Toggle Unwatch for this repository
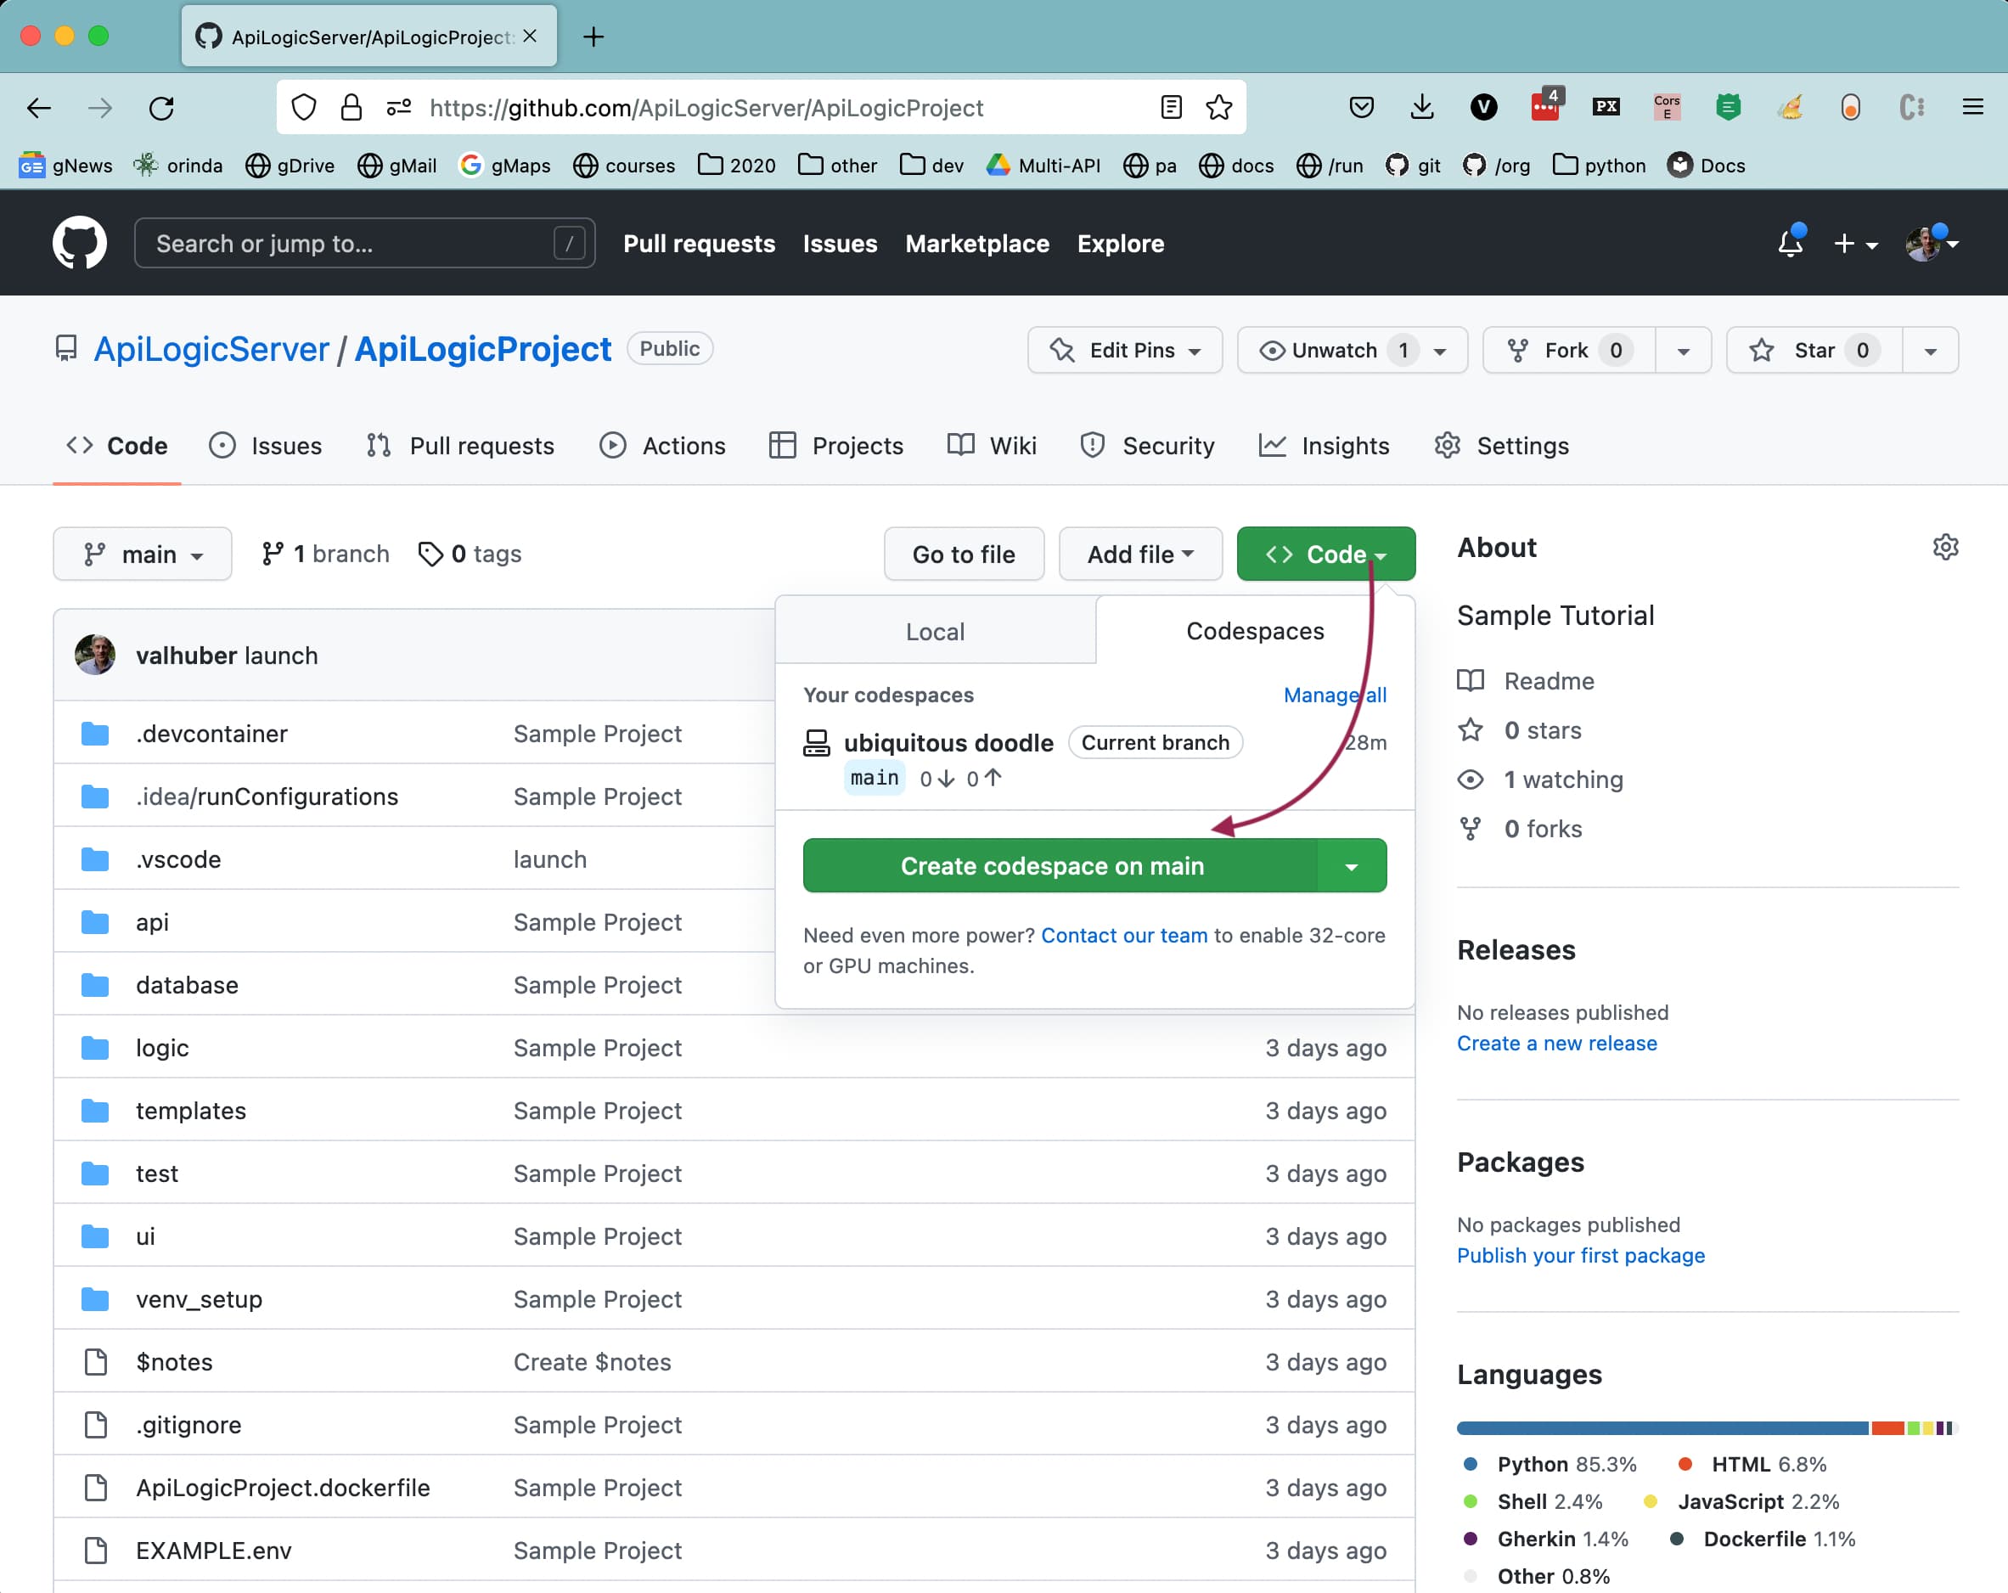The width and height of the screenshot is (2008, 1593). coord(1332,351)
